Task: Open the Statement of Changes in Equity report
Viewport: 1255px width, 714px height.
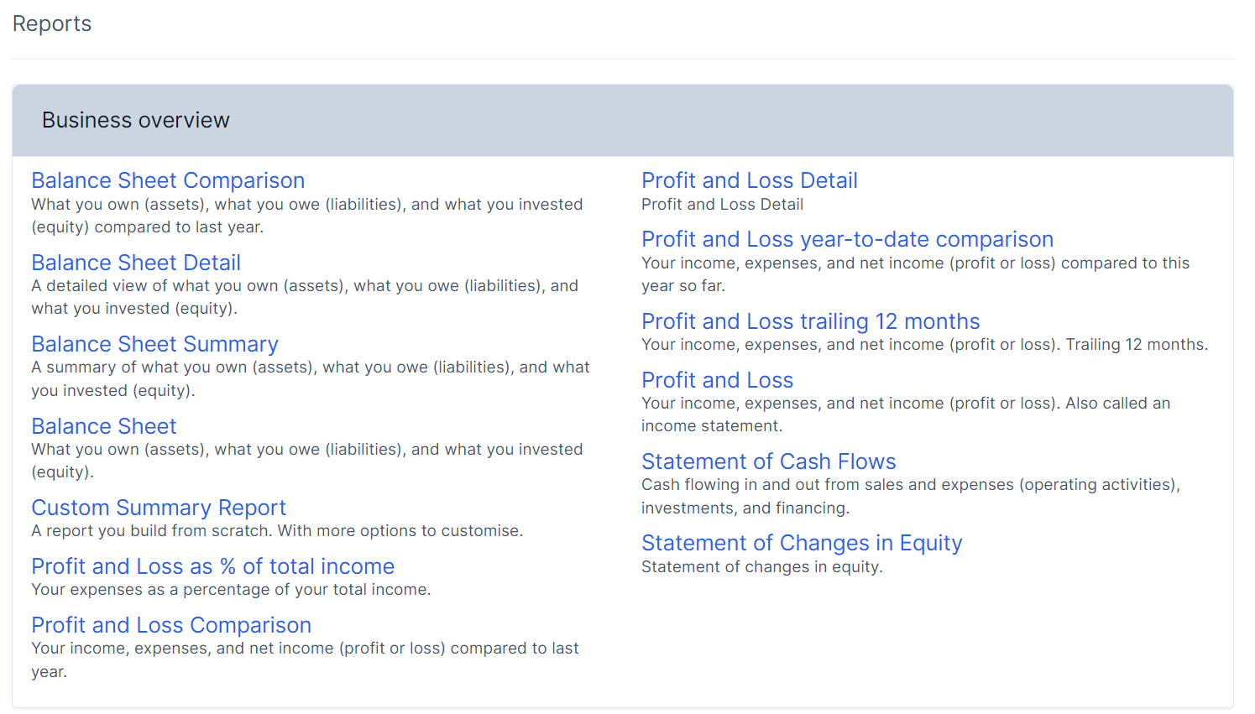Action: pyautogui.click(x=801, y=543)
